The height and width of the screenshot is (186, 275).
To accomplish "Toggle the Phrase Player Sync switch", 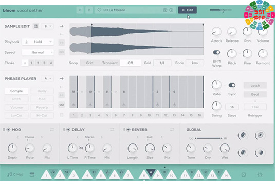I will (x=232, y=85).
